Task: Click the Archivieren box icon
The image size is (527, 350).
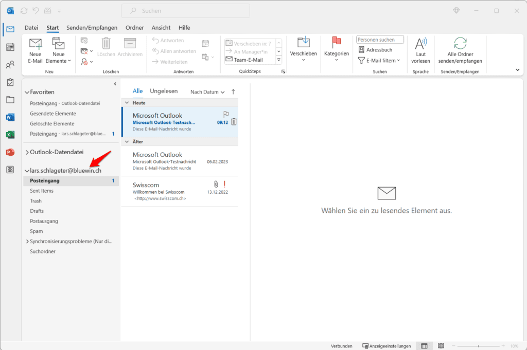Action: point(130,44)
